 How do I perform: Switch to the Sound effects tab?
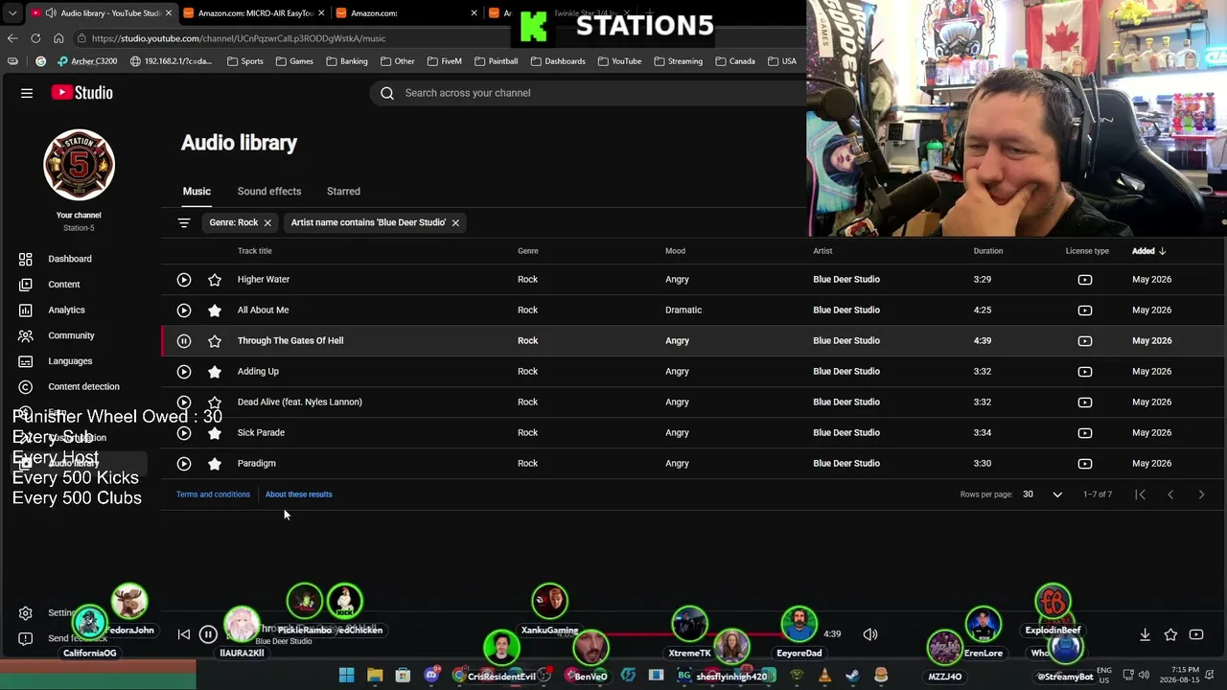[x=269, y=192]
